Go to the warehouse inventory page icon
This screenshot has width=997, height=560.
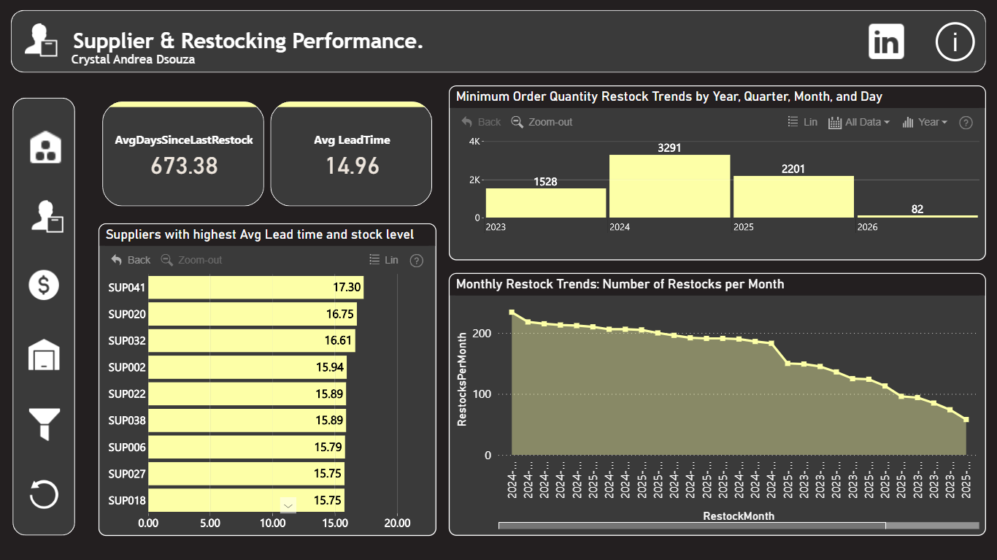tap(45, 147)
